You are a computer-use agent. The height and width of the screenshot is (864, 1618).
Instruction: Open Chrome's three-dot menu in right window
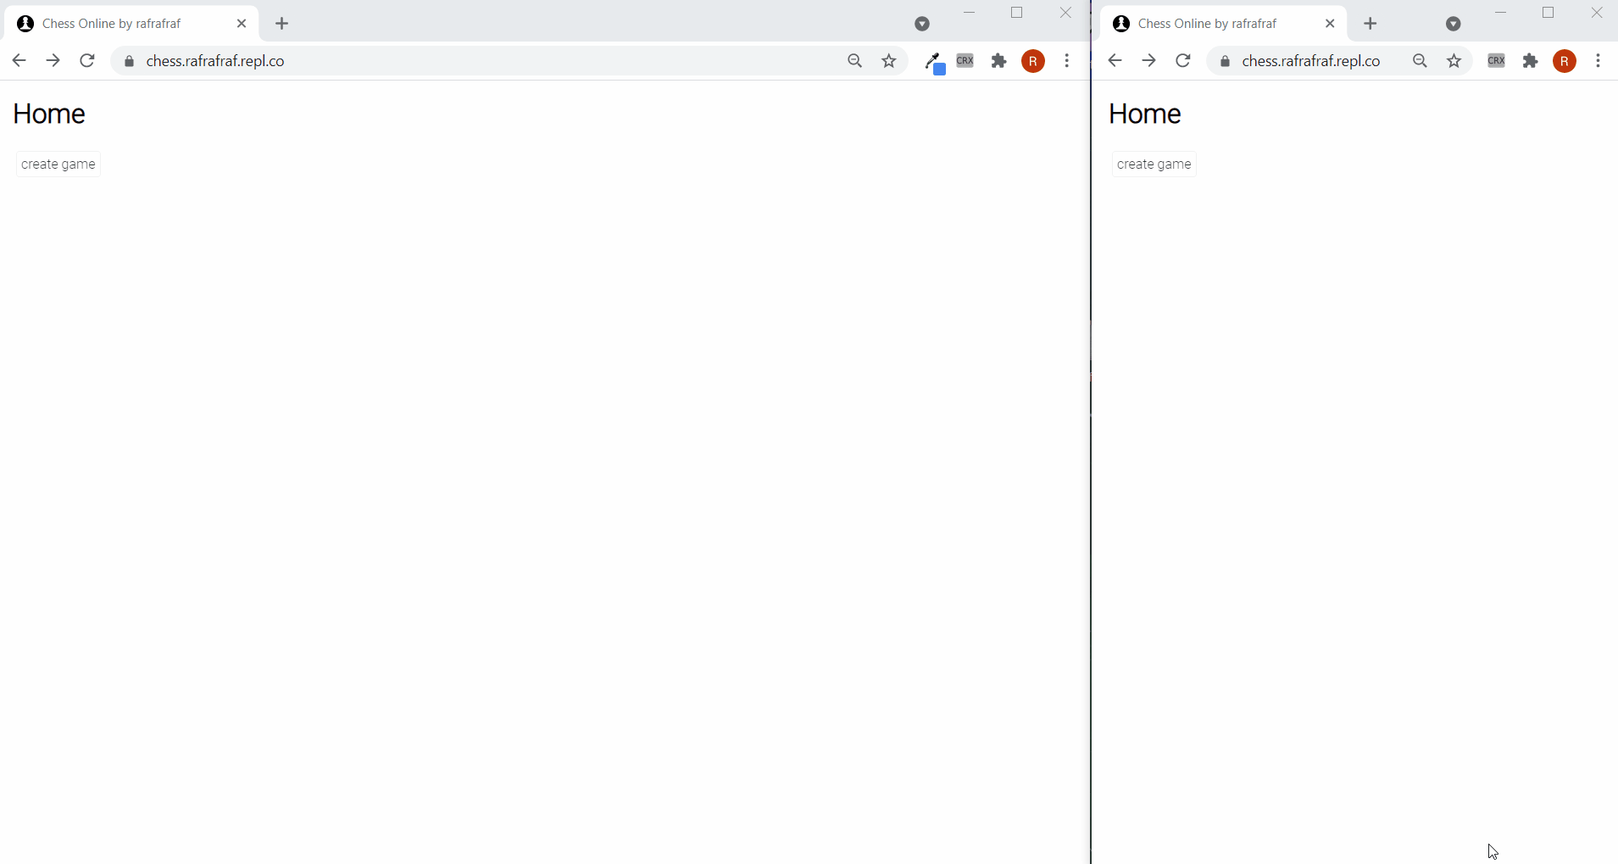coord(1599,61)
